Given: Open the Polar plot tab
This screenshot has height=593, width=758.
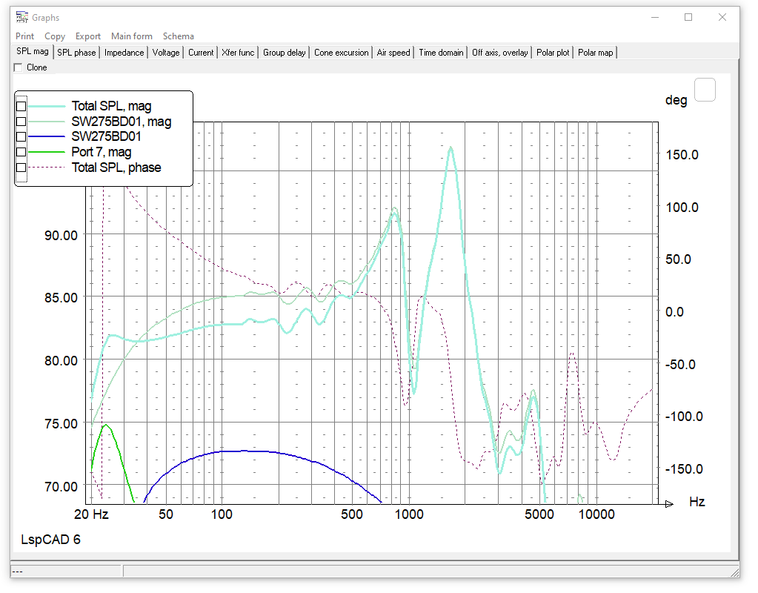Looking at the screenshot, I should pos(552,52).
